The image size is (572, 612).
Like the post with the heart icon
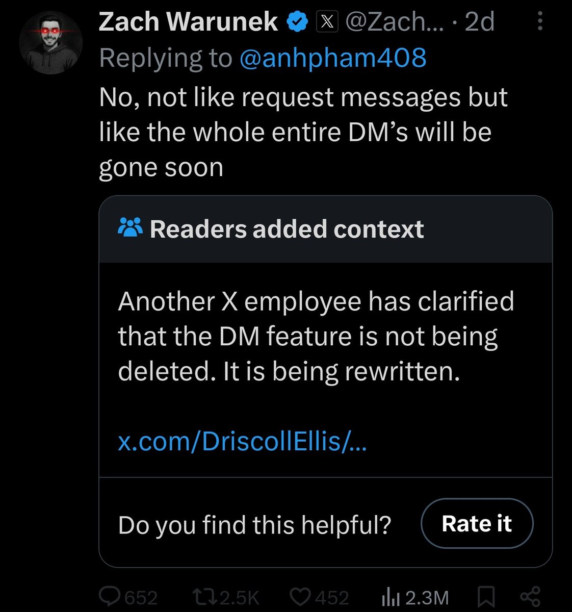tap(301, 596)
